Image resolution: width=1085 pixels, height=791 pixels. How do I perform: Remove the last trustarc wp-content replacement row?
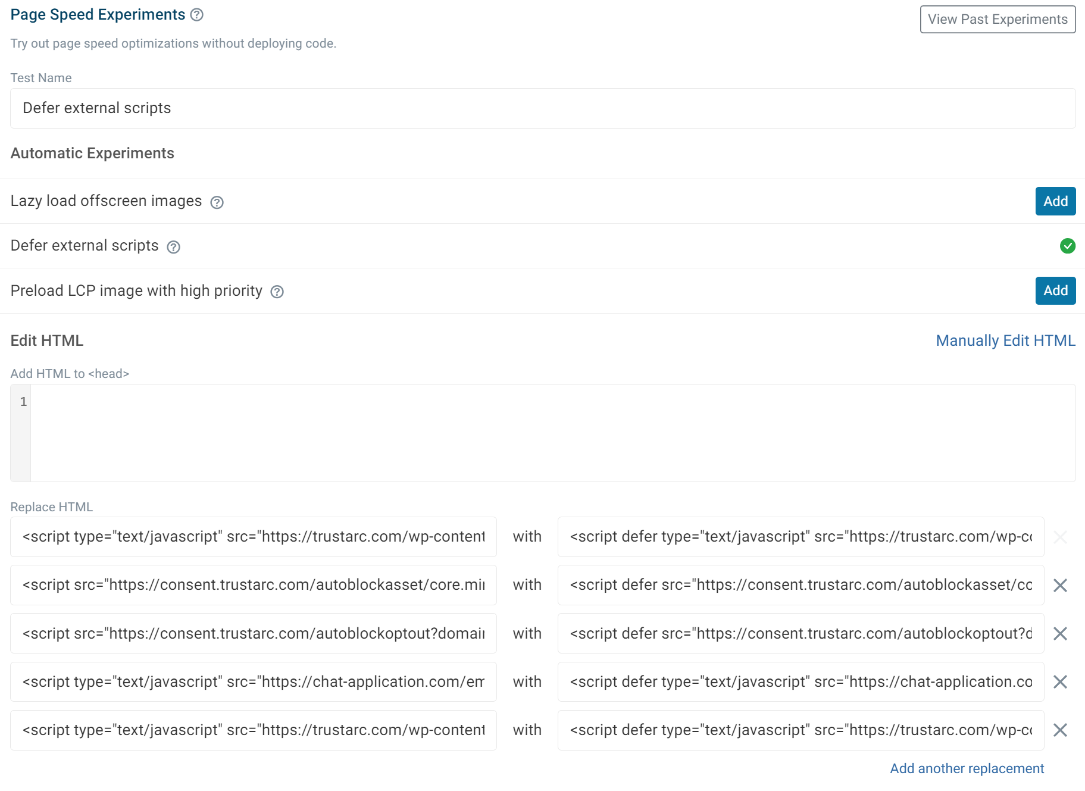tap(1060, 730)
